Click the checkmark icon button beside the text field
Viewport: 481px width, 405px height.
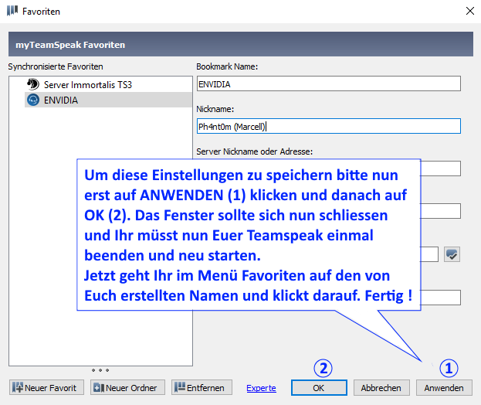point(452,254)
